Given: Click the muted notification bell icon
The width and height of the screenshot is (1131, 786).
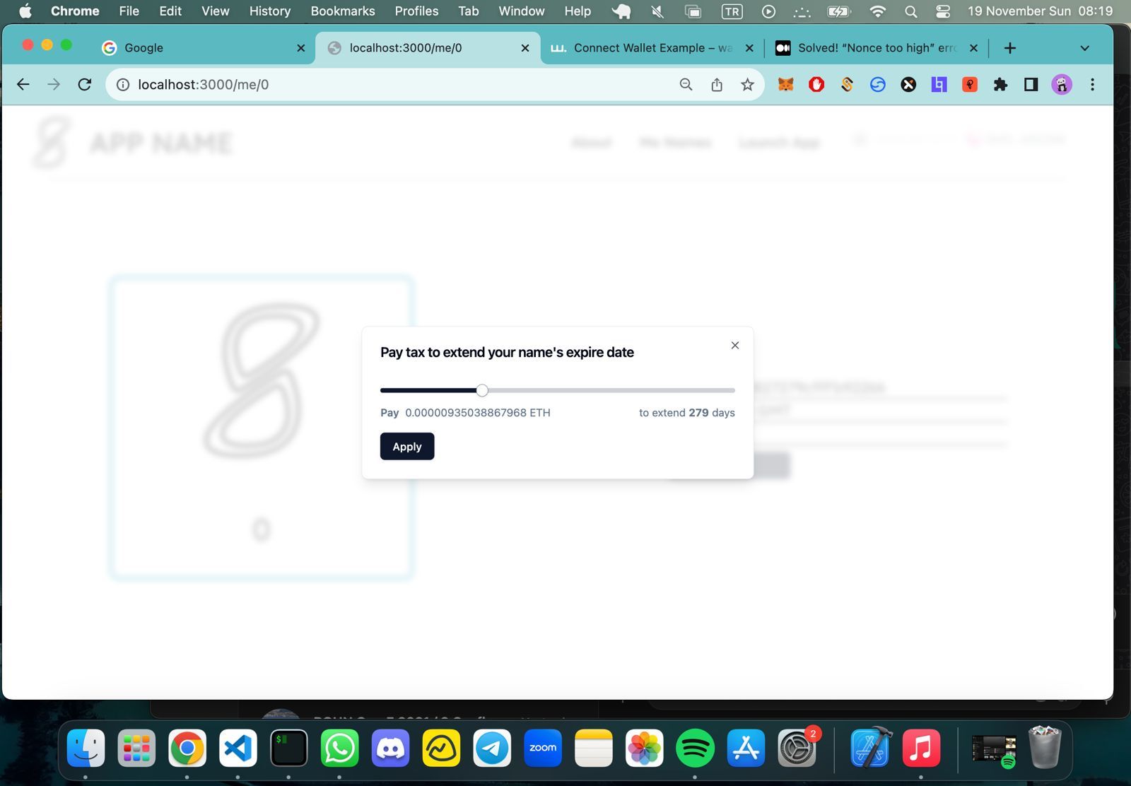Looking at the screenshot, I should [657, 11].
